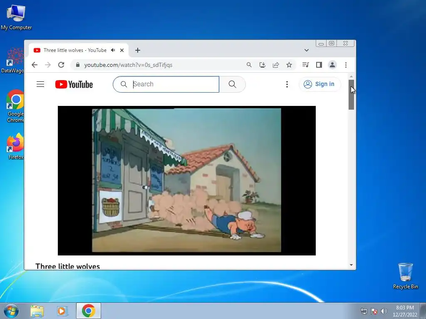Select the Recycle Bin desktop icon
The image size is (426, 319).
405,276
